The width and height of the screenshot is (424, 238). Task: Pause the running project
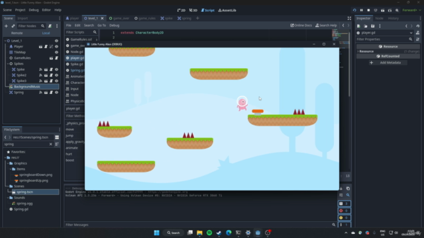[361, 11]
